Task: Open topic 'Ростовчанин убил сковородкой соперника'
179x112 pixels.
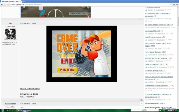Action: point(157,15)
